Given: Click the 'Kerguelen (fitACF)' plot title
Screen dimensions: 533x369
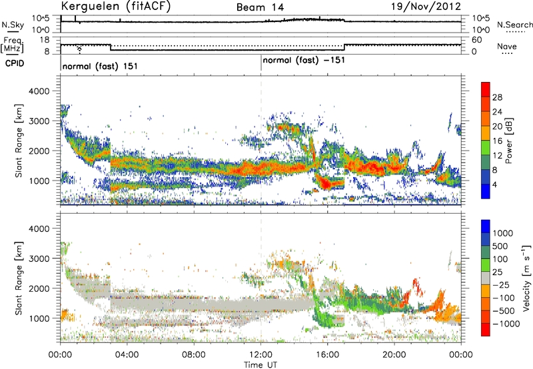Looking at the screenshot, I should point(116,7).
